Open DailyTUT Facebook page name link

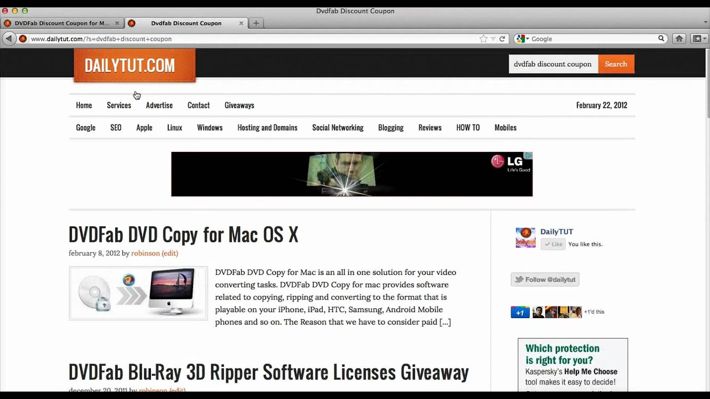click(x=556, y=232)
